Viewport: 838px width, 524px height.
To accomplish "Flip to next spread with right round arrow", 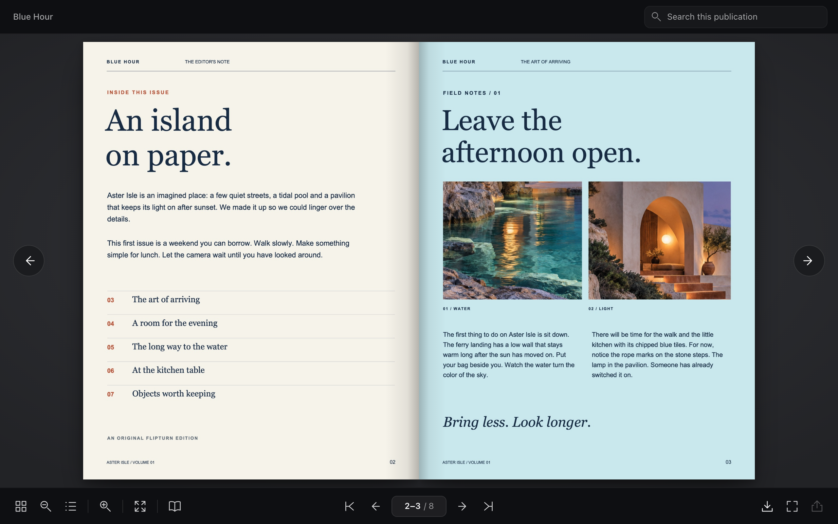I will (x=809, y=261).
